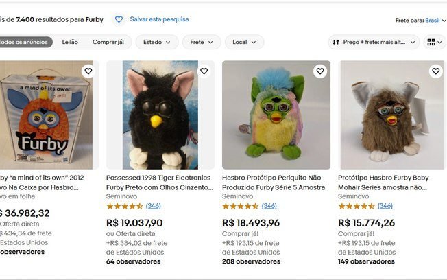Open the 346 reviews link on Mohair listing
The height and width of the screenshot is (280, 447).
tap(385, 206)
